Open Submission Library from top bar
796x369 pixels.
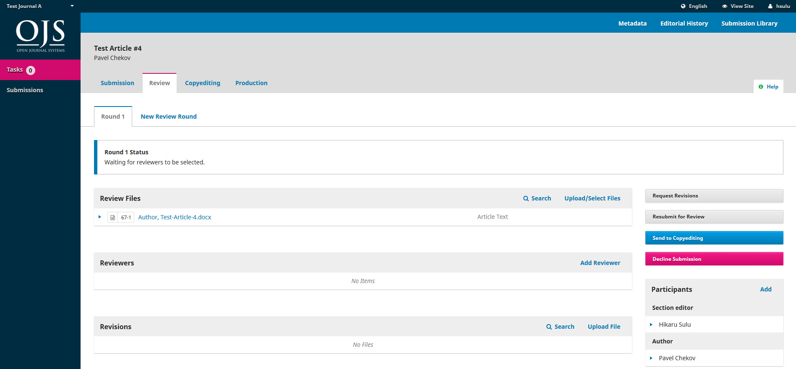749,23
